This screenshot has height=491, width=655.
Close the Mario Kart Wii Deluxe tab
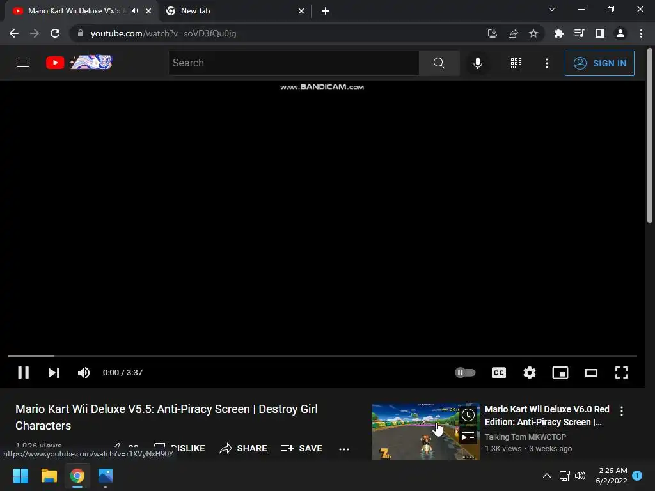[148, 12]
